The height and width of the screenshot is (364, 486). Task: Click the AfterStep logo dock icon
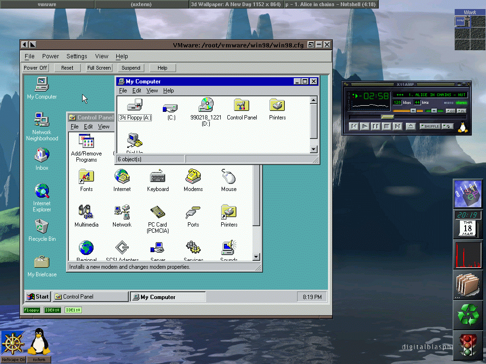[x=468, y=194]
